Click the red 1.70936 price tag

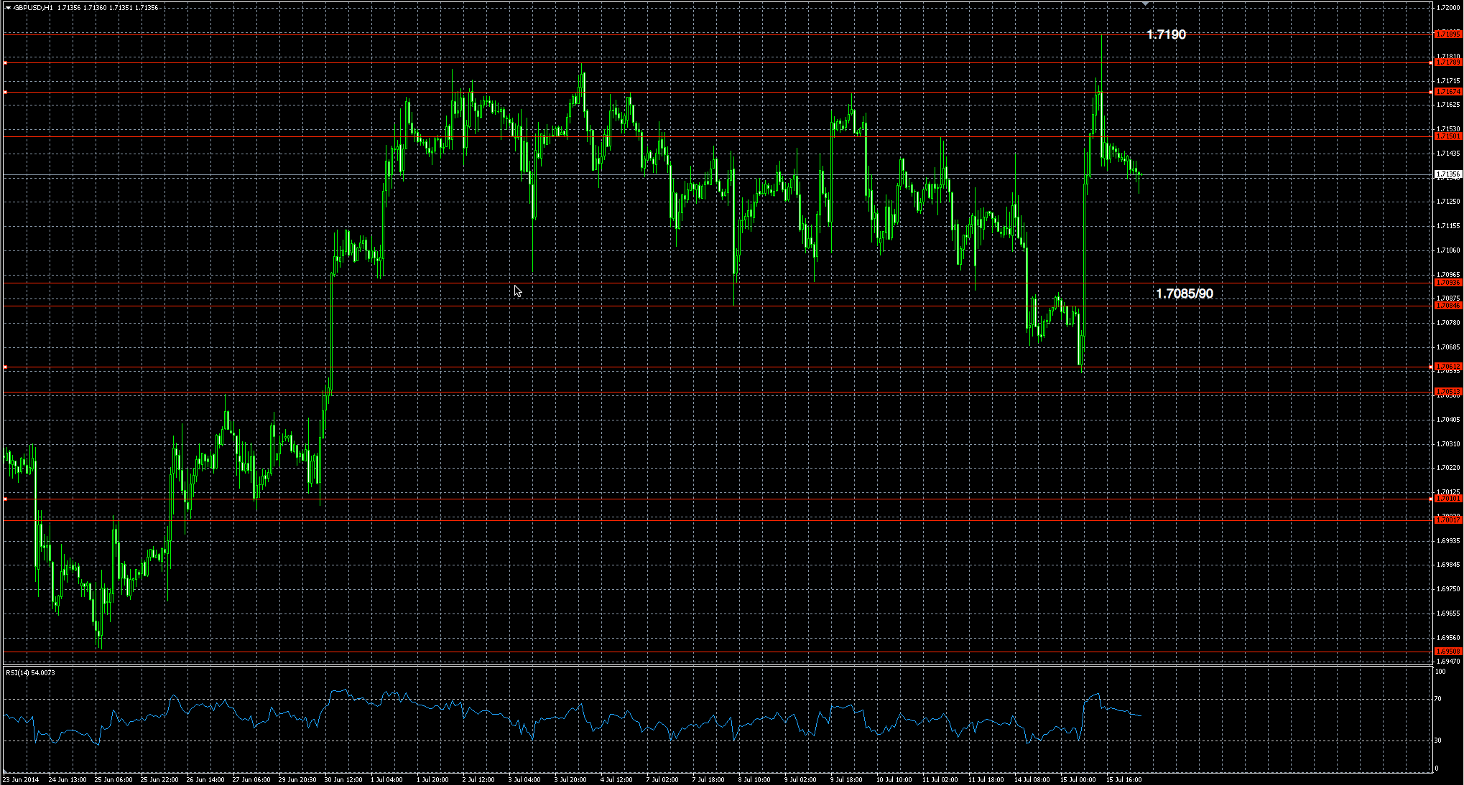coord(1447,283)
